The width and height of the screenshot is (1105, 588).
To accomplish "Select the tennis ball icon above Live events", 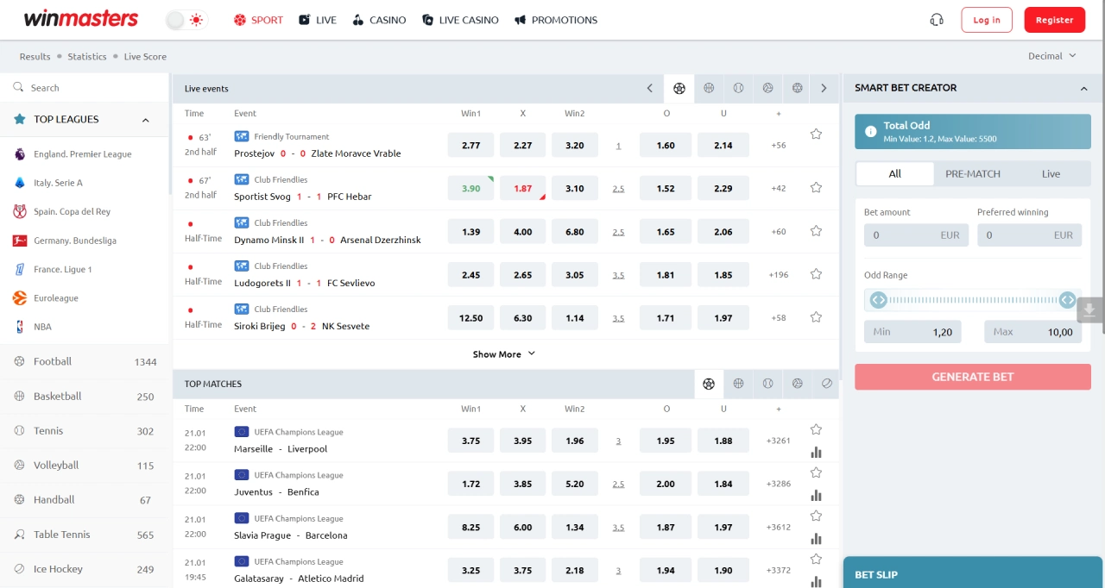I will tap(738, 88).
